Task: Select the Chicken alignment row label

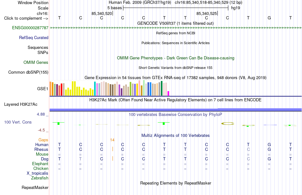Action: pos(41,168)
